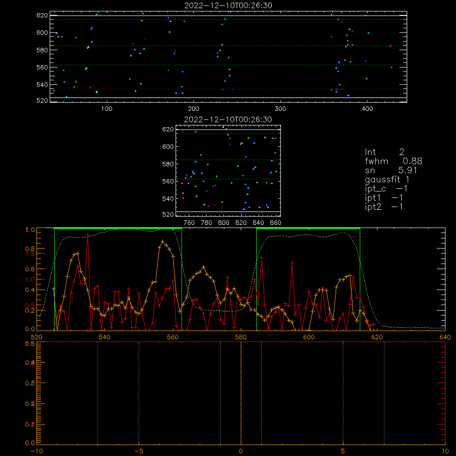
Task: Click the "sn 5.91" value line
Action: point(391,171)
